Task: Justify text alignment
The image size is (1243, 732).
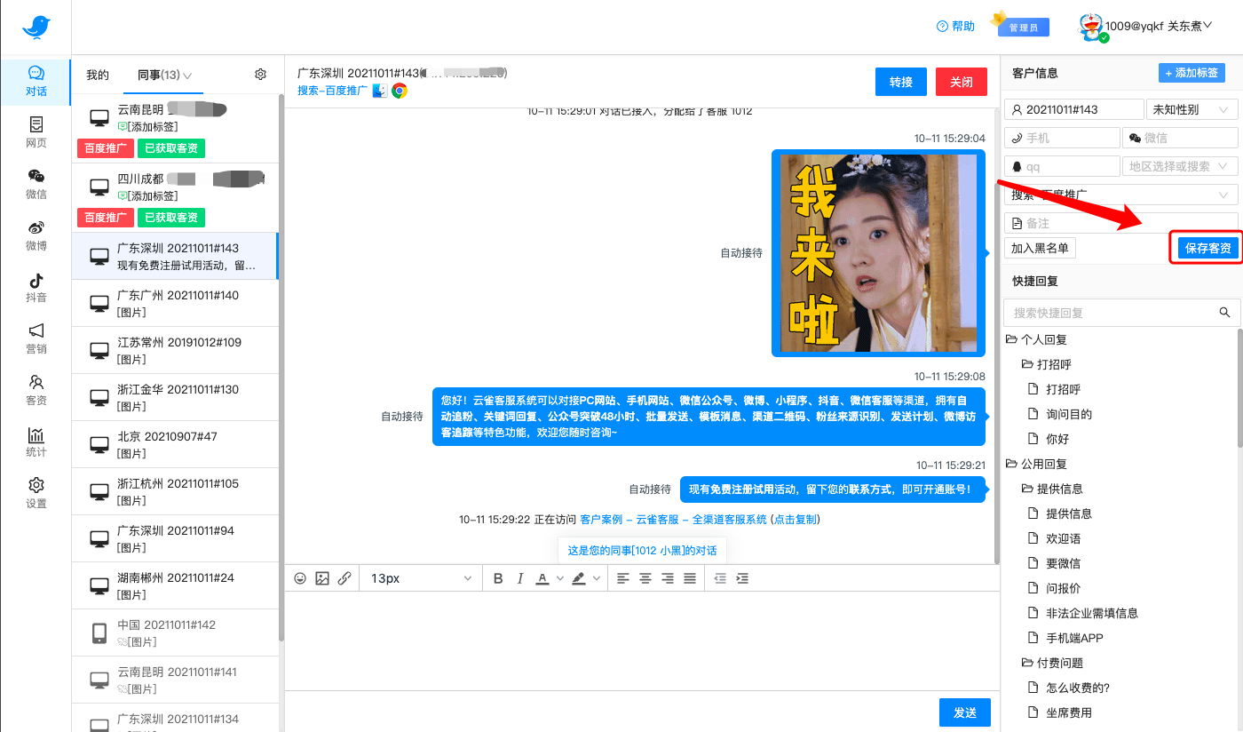Action: click(x=690, y=578)
